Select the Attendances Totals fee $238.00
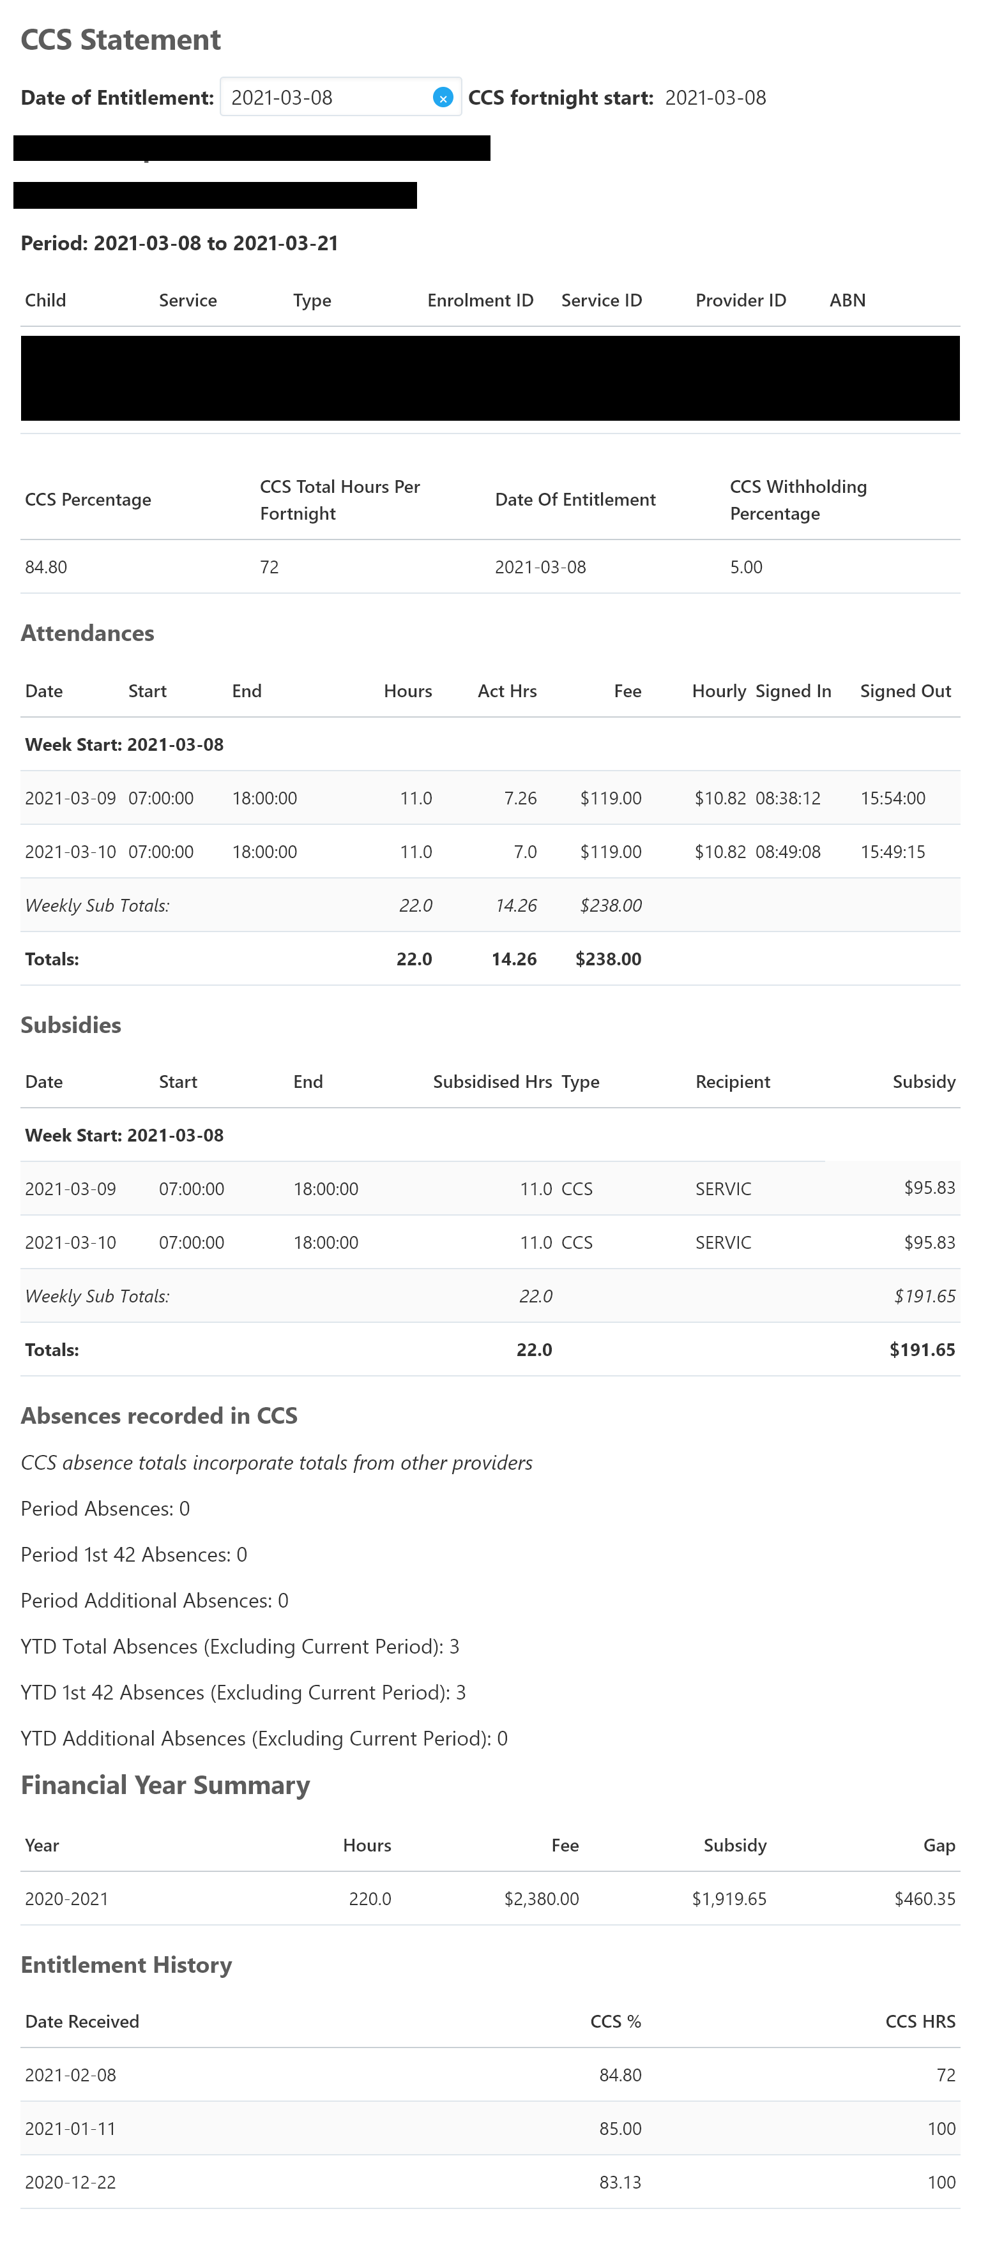The image size is (981, 2255). click(x=609, y=958)
